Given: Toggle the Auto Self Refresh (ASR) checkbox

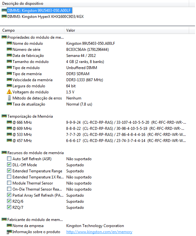Looking at the screenshot, I should (x=9, y=159).
